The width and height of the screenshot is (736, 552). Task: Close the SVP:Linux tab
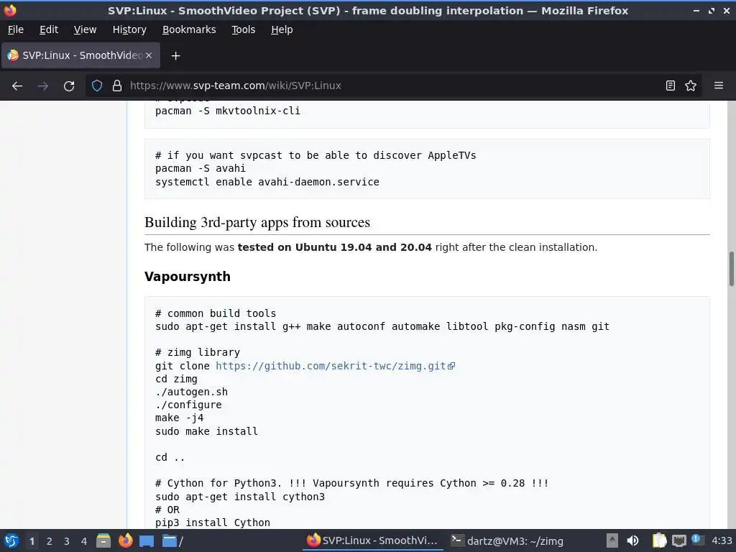[x=149, y=55]
